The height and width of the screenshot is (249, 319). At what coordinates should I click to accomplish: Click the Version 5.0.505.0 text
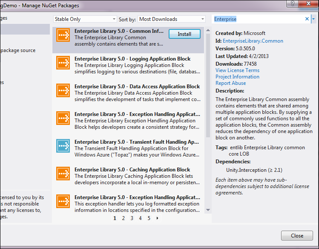pyautogui.click(x=235, y=49)
